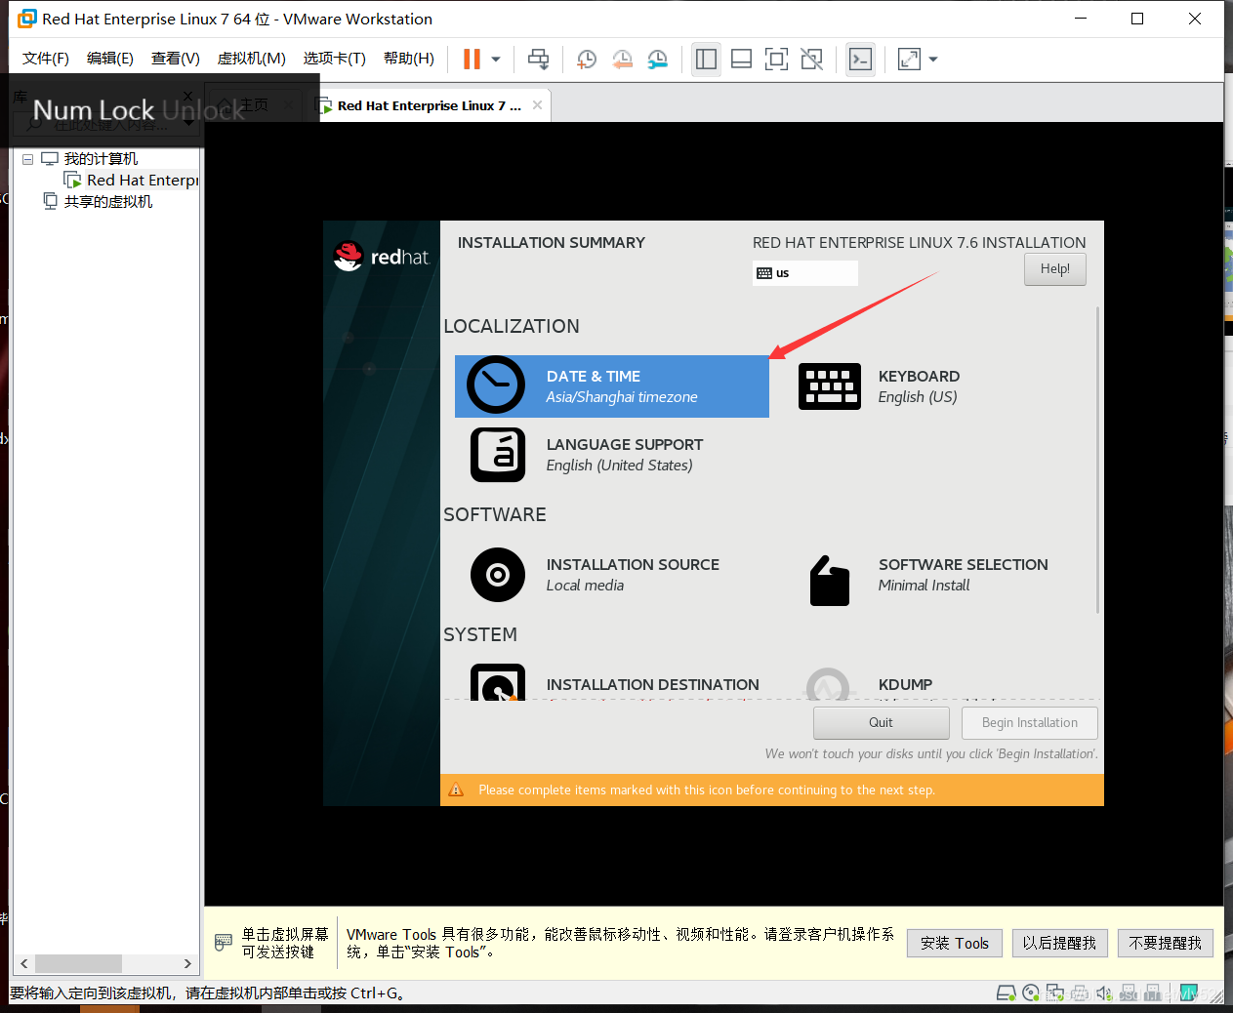The height and width of the screenshot is (1013, 1233).
Task: Open INSTALLATION DESTINATION settings
Action: coord(614,683)
